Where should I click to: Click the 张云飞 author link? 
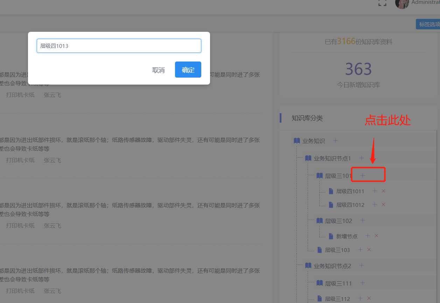click(x=52, y=94)
